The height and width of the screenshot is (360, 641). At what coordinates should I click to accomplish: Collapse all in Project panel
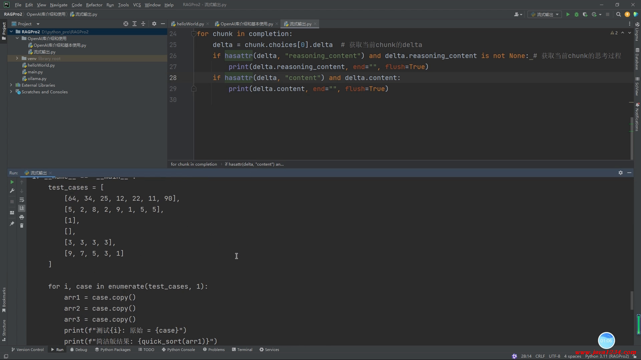coord(143,24)
